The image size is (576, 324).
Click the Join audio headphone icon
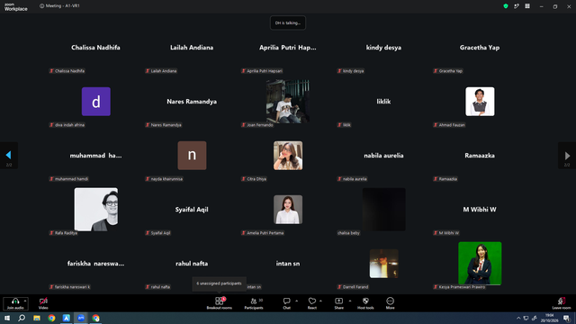point(15,301)
